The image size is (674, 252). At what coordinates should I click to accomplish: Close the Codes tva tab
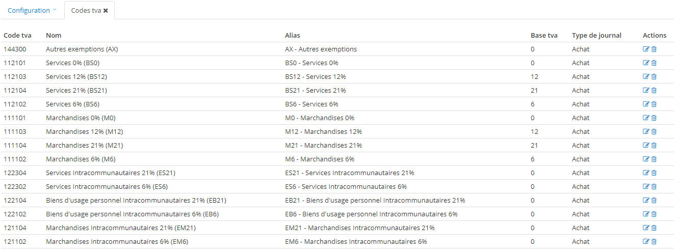click(x=106, y=10)
